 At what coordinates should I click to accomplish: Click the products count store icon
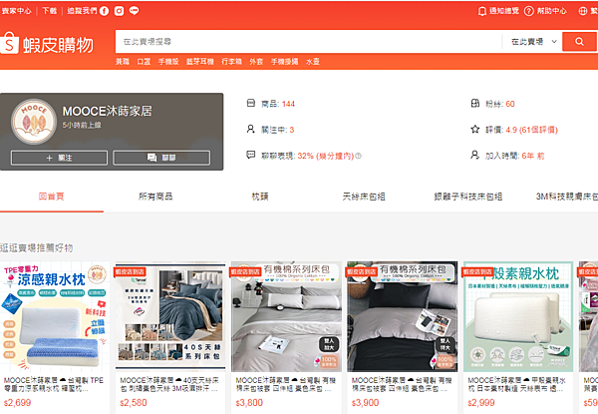[x=250, y=103]
